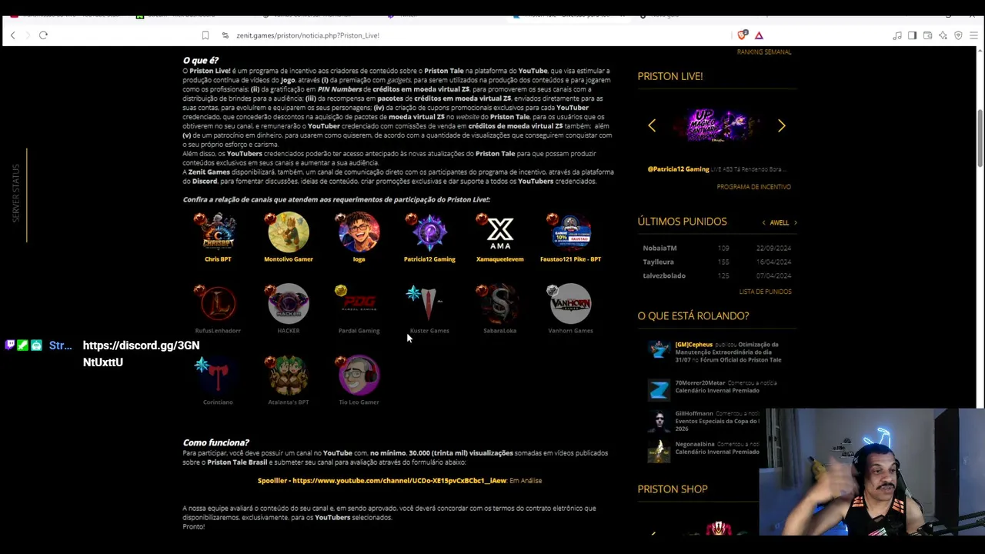Open the Brave Rewards triangle icon
The width and height of the screenshot is (985, 554).
[x=759, y=35]
